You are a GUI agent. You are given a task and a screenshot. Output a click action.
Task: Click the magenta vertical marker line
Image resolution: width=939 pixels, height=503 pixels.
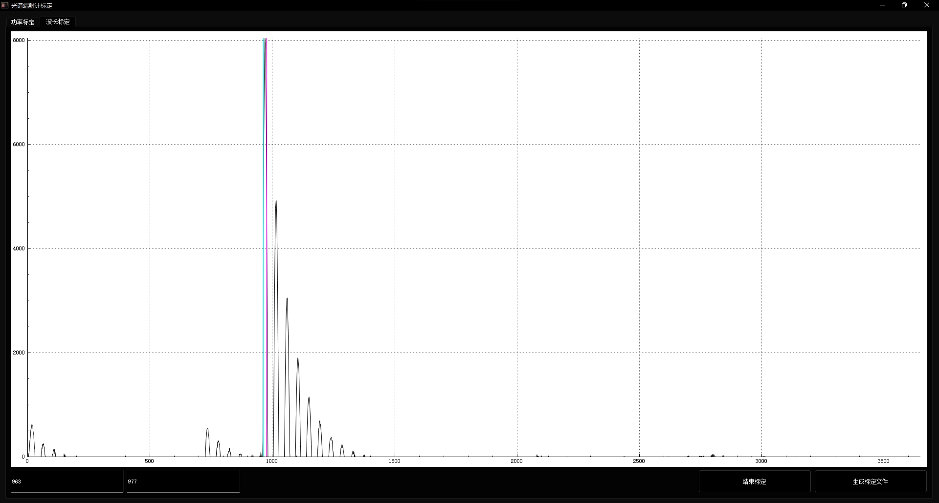click(x=267, y=244)
